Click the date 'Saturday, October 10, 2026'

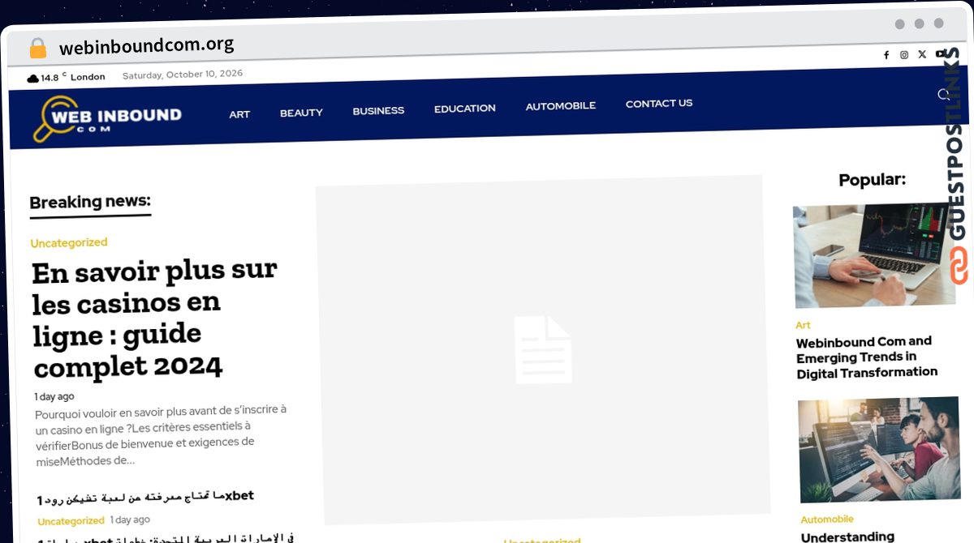coord(183,74)
